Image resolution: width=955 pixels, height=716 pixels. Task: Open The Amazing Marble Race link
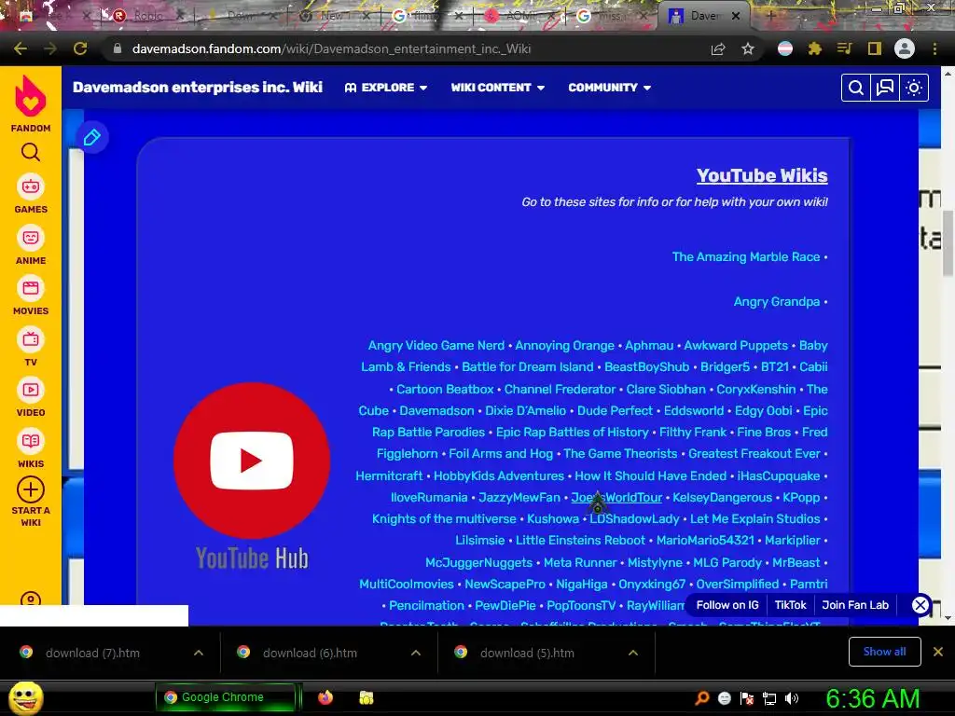tap(746, 257)
